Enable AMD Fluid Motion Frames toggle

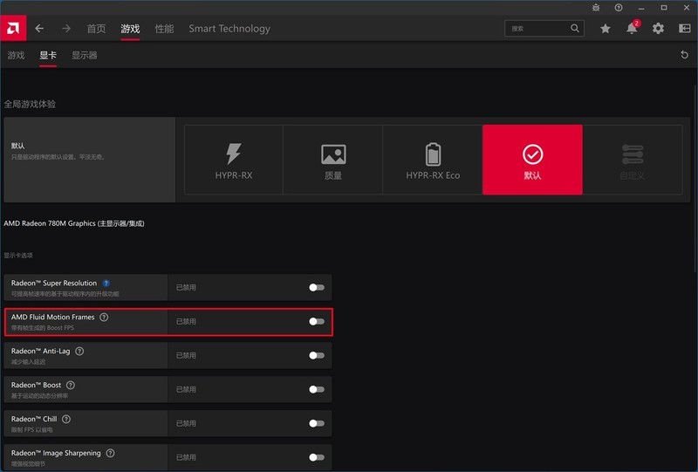[317, 321]
